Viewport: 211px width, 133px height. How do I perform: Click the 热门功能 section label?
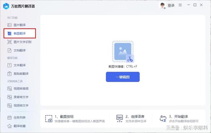click(12, 18)
